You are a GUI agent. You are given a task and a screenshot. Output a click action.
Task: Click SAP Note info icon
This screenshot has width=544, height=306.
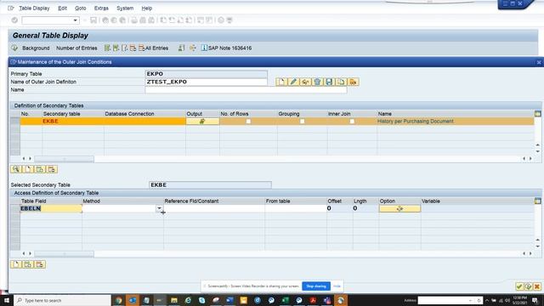click(204, 48)
